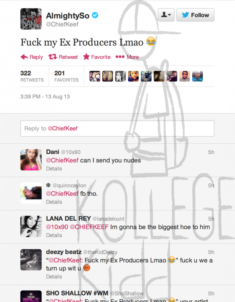Click the Reply arrow icon
Image resolution: width=235 pixels, height=302 pixels.
tap(24, 57)
